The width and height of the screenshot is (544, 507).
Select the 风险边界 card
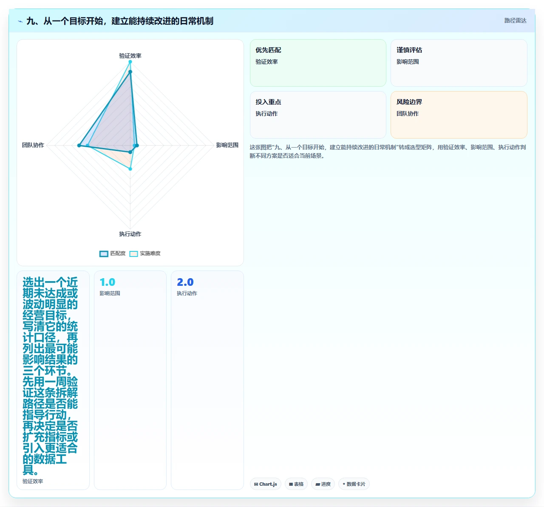point(459,115)
